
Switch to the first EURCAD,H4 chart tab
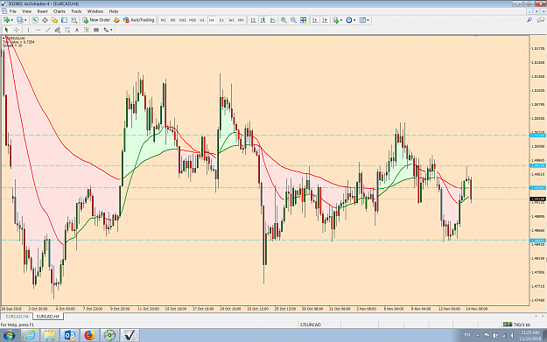(x=17, y=317)
